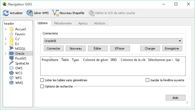Click the Colonne de géométrie header
Image resolution: width=195 pixels, height=110 pixels.
[95, 60]
